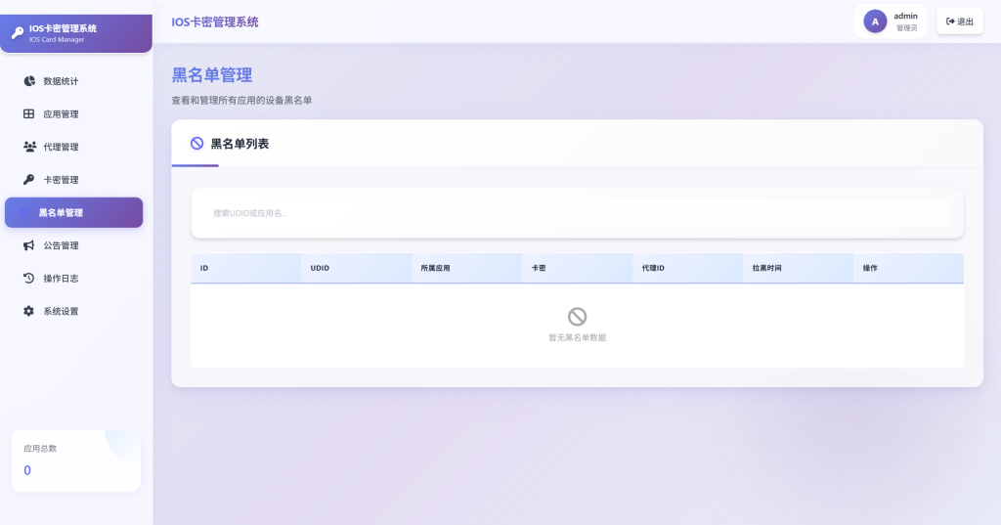
Task: Click the IOS卡密管理系统 header title
Action: click(215, 22)
